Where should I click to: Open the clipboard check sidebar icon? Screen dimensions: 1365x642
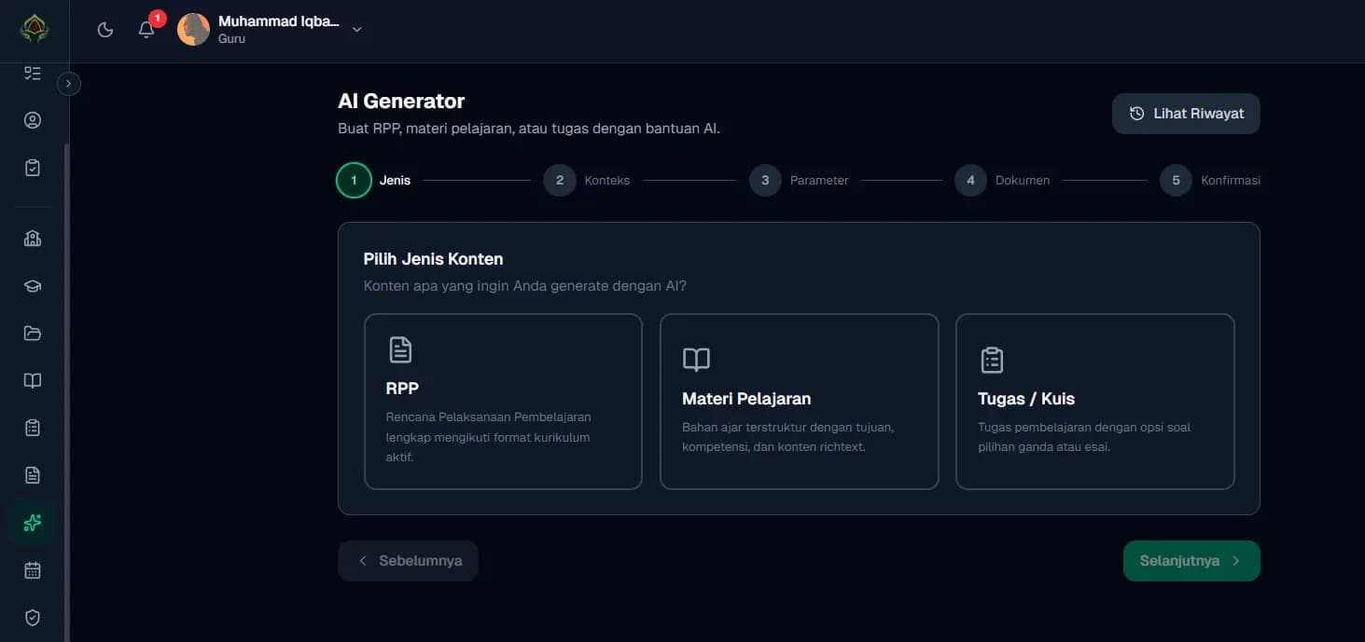tap(33, 168)
